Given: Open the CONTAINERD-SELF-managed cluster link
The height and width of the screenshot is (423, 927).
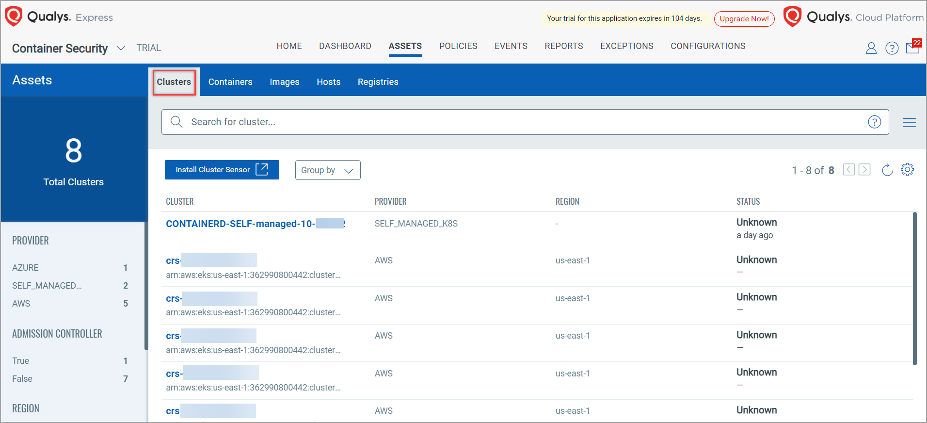Looking at the screenshot, I should [x=240, y=224].
